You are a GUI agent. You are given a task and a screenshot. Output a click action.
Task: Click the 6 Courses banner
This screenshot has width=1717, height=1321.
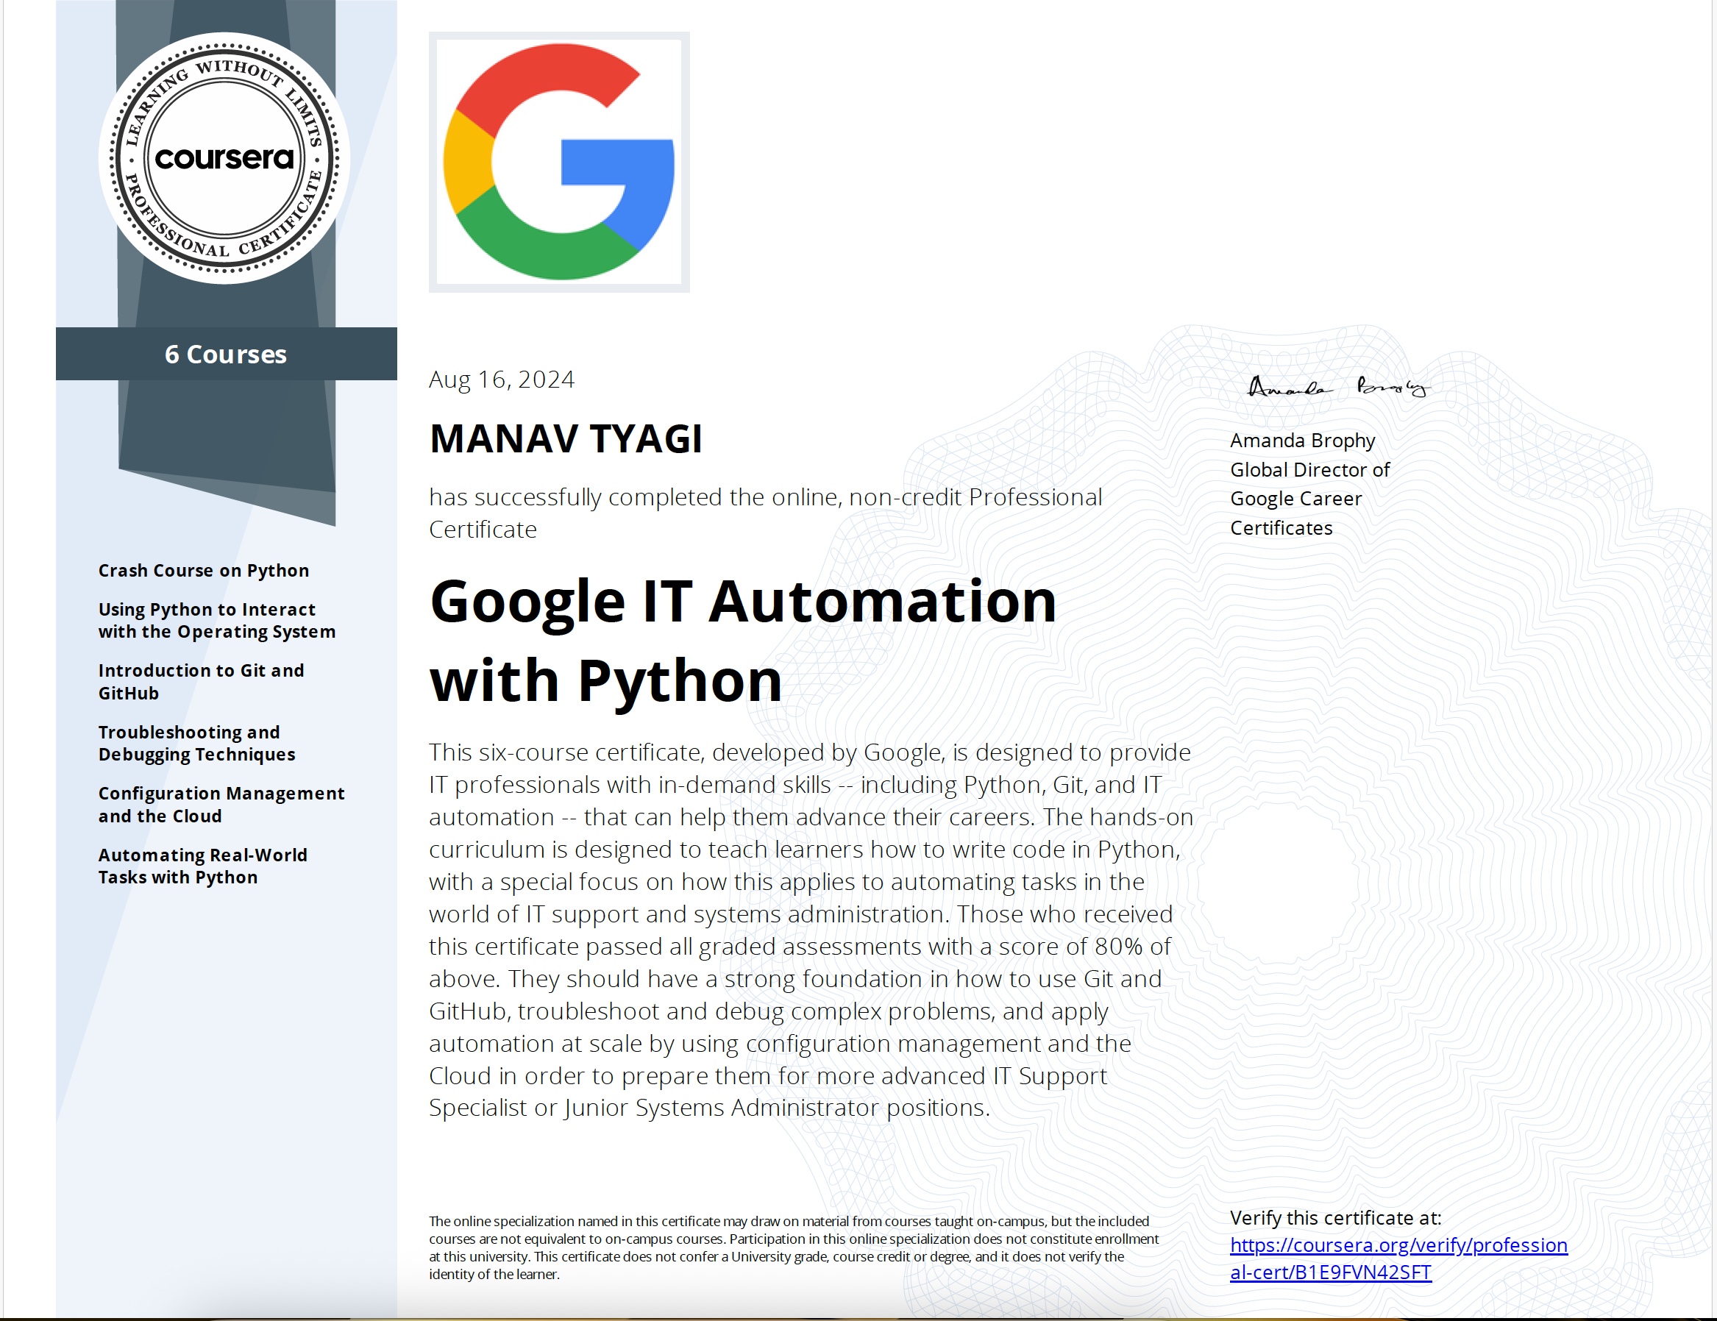point(226,355)
